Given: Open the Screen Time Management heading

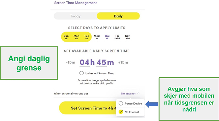Looking at the screenshot, I should pyautogui.click(x=75, y=3).
